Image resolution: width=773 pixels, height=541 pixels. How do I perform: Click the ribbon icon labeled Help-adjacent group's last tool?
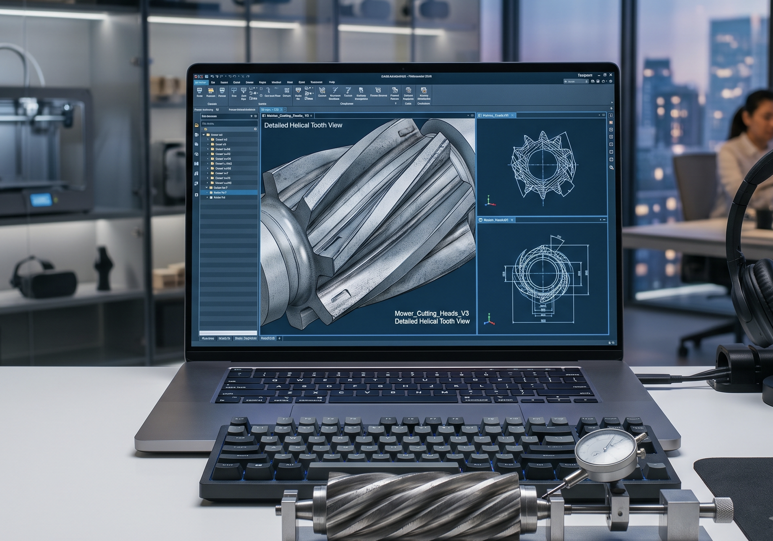tap(424, 90)
